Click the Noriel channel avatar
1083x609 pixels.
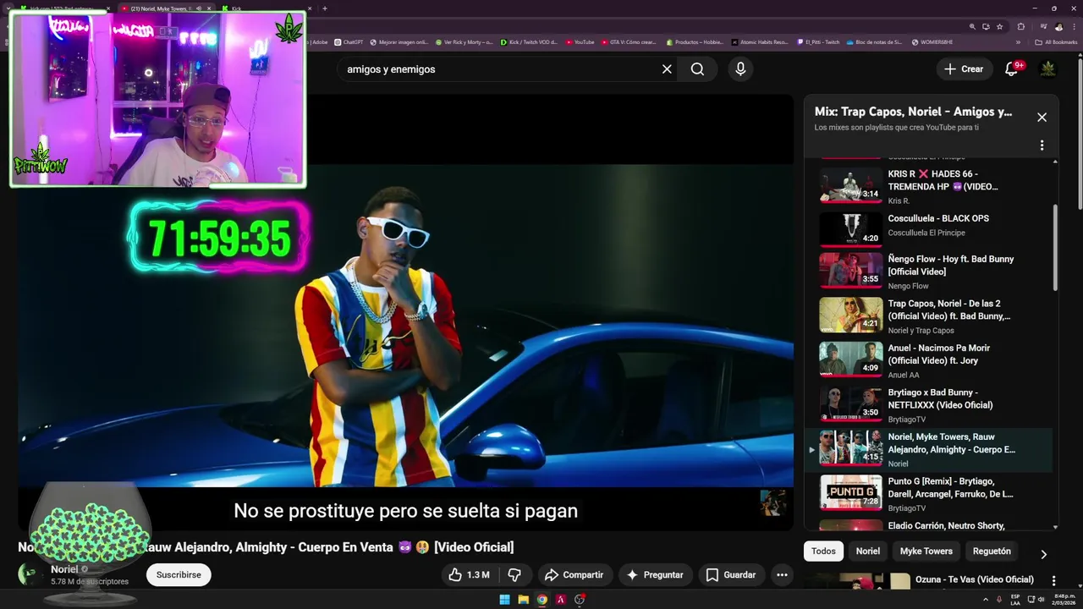pos(28,574)
